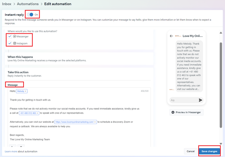225x157 pixels.
Task: Click the Aa message input in preview
Action: [x=184, y=100]
